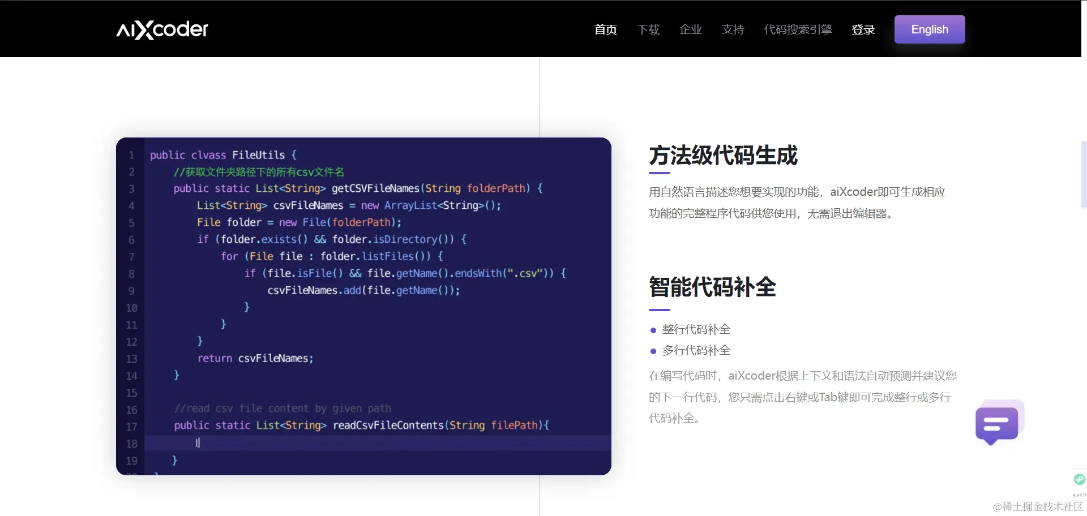
Task: Click the 'for (File file : folder.listFiles())' line
Action: (332, 256)
